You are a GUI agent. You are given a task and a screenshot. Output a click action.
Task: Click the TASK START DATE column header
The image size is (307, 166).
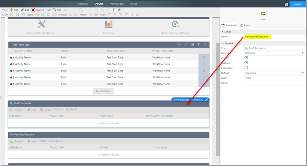tap(116, 51)
